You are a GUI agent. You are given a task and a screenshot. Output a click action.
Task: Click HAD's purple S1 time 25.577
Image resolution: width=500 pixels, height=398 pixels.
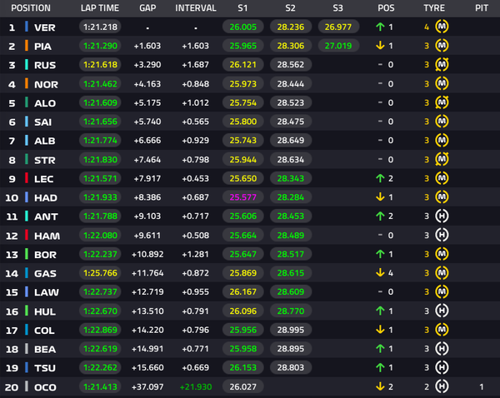243,197
